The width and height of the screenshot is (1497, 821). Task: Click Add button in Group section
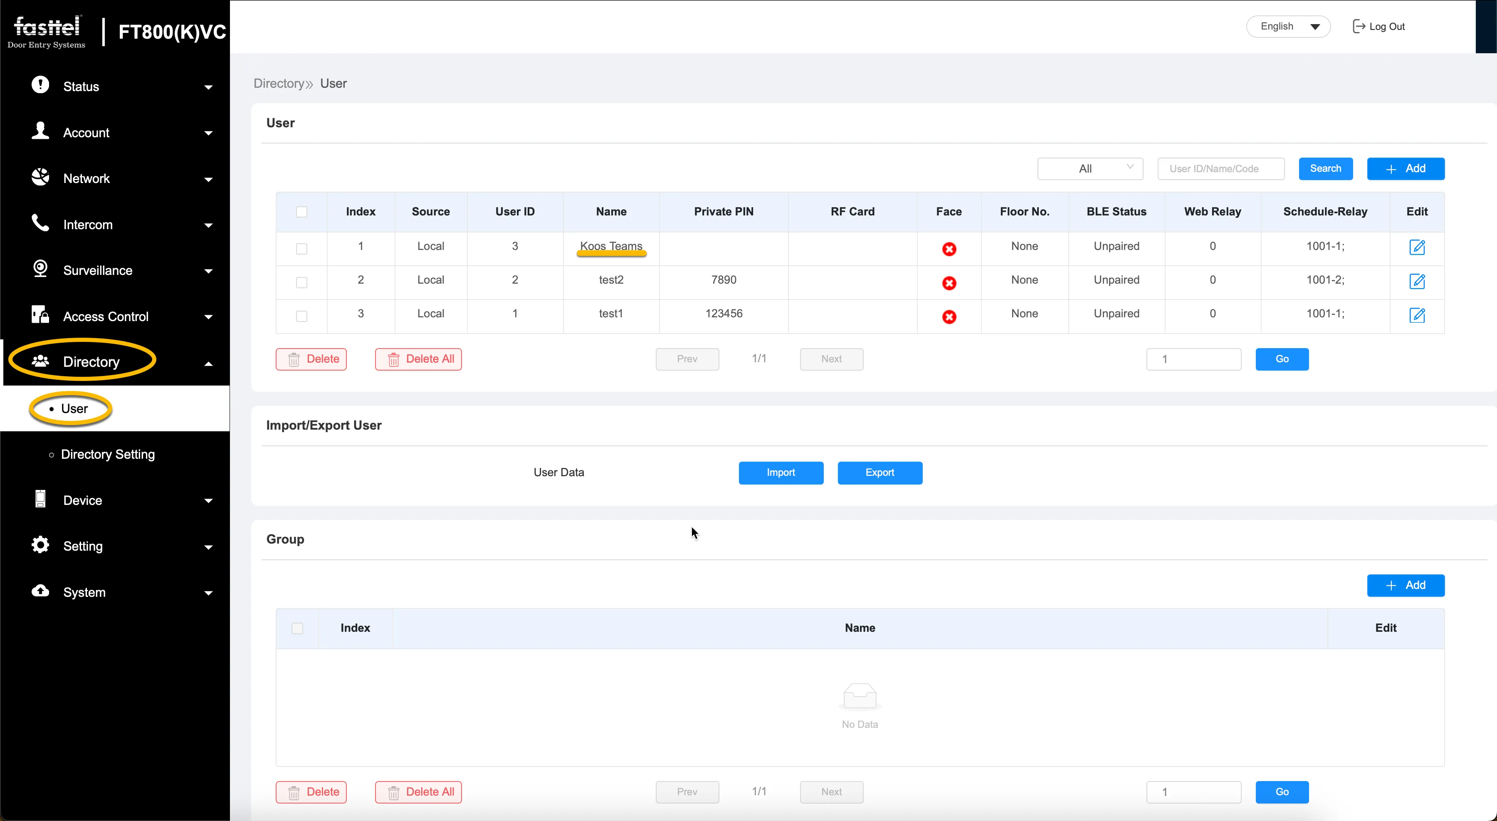[x=1405, y=585]
